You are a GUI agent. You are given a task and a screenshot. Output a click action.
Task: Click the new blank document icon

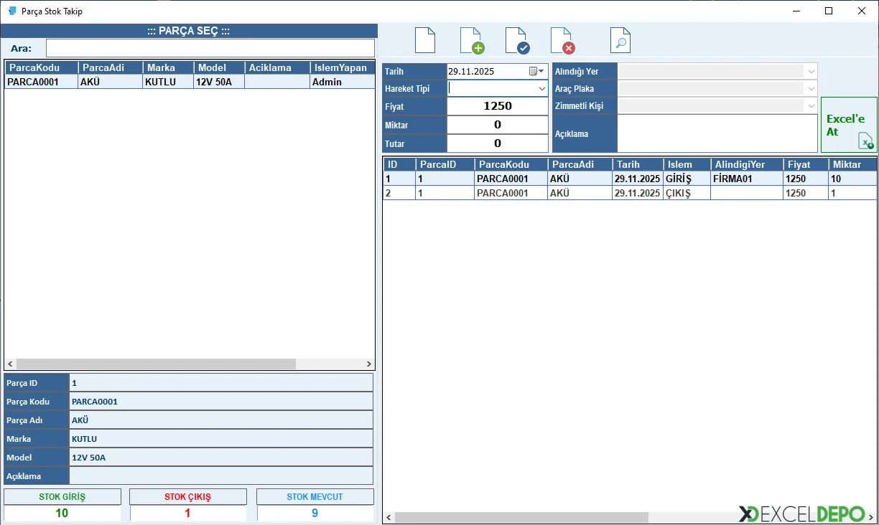point(425,40)
